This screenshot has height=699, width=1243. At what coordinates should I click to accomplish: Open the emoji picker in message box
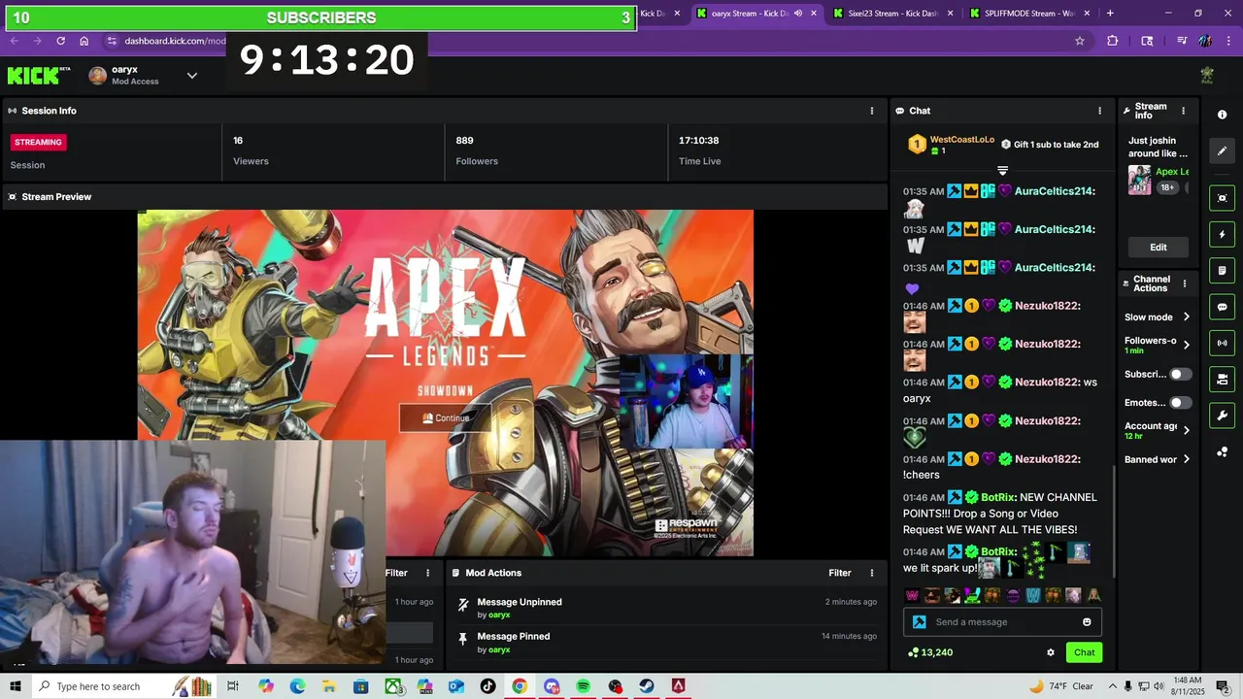pyautogui.click(x=1087, y=622)
